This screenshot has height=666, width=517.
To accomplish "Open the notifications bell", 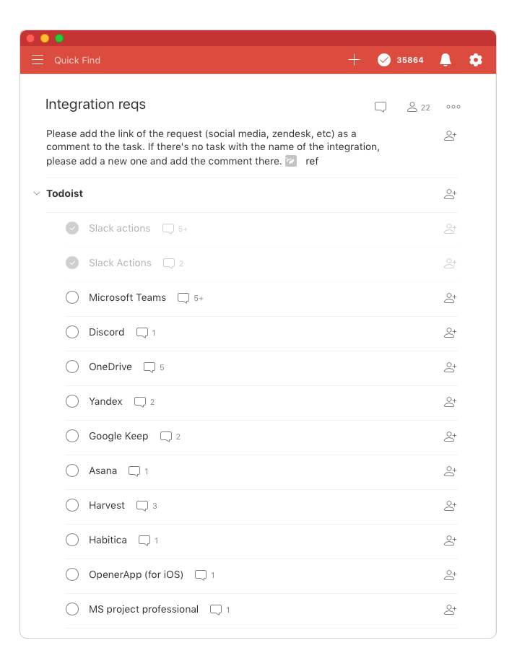I will pos(446,60).
